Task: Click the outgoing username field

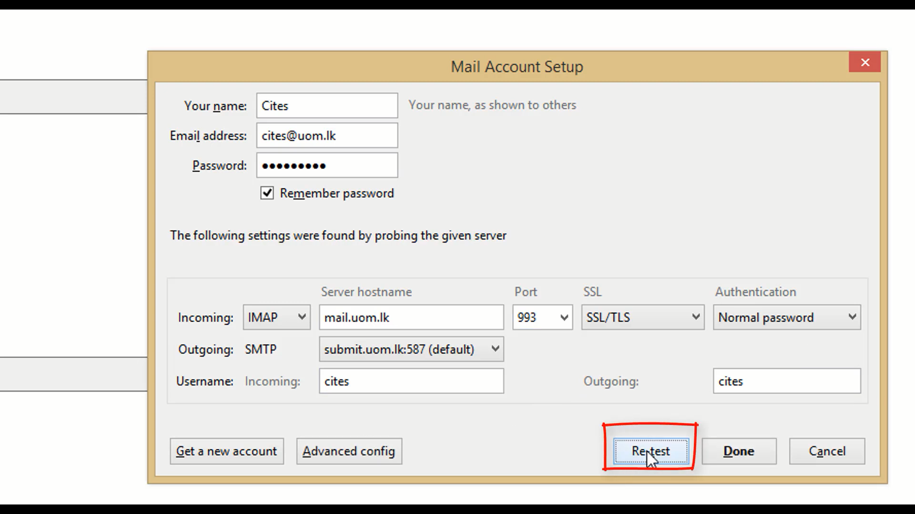Action: 786,381
